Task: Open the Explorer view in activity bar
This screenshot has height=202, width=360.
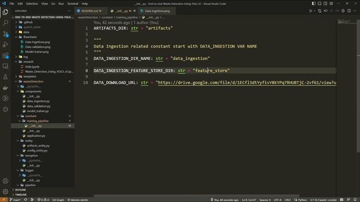Action: tap(5, 12)
